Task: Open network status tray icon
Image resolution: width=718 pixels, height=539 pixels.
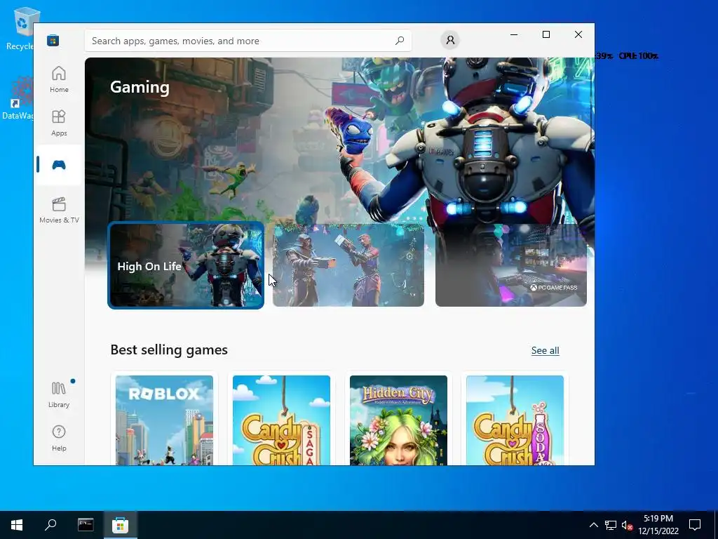Action: click(x=611, y=525)
